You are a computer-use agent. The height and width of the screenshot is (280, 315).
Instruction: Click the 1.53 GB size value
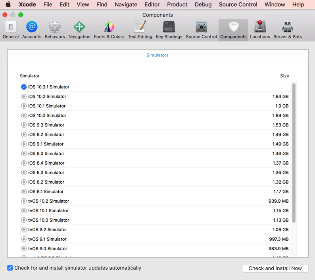tap(280, 125)
